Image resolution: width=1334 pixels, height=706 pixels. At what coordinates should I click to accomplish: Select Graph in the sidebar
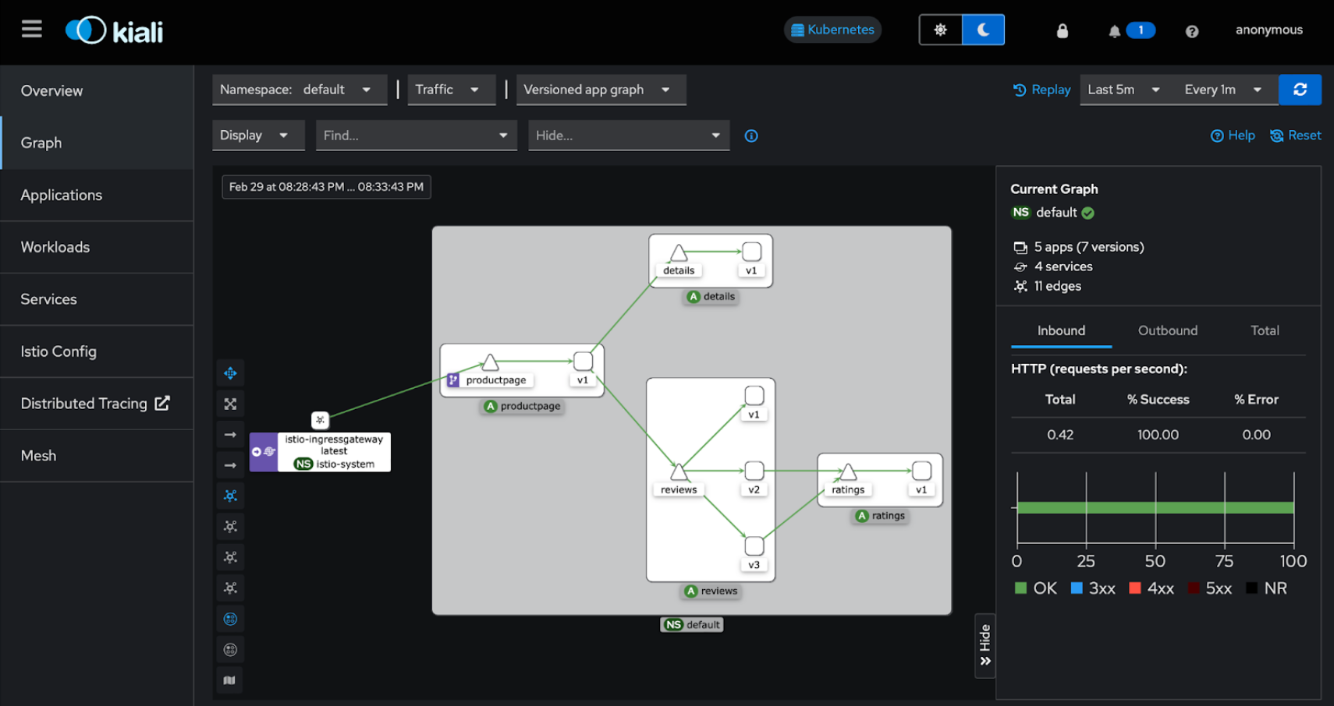click(x=97, y=143)
